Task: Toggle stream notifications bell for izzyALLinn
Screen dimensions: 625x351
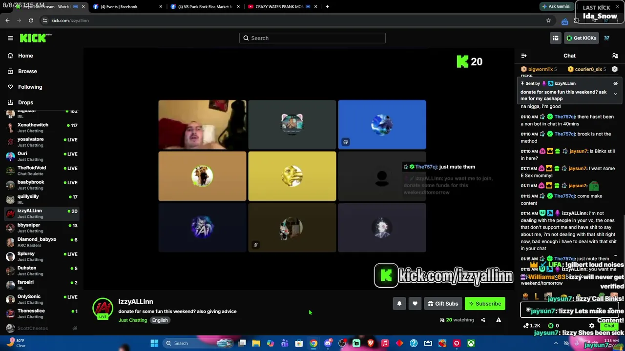Action: 399,304
